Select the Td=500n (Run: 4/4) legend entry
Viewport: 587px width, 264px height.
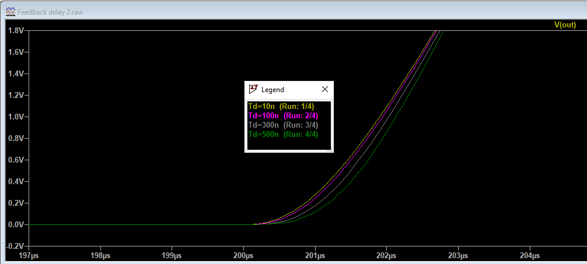coord(284,134)
